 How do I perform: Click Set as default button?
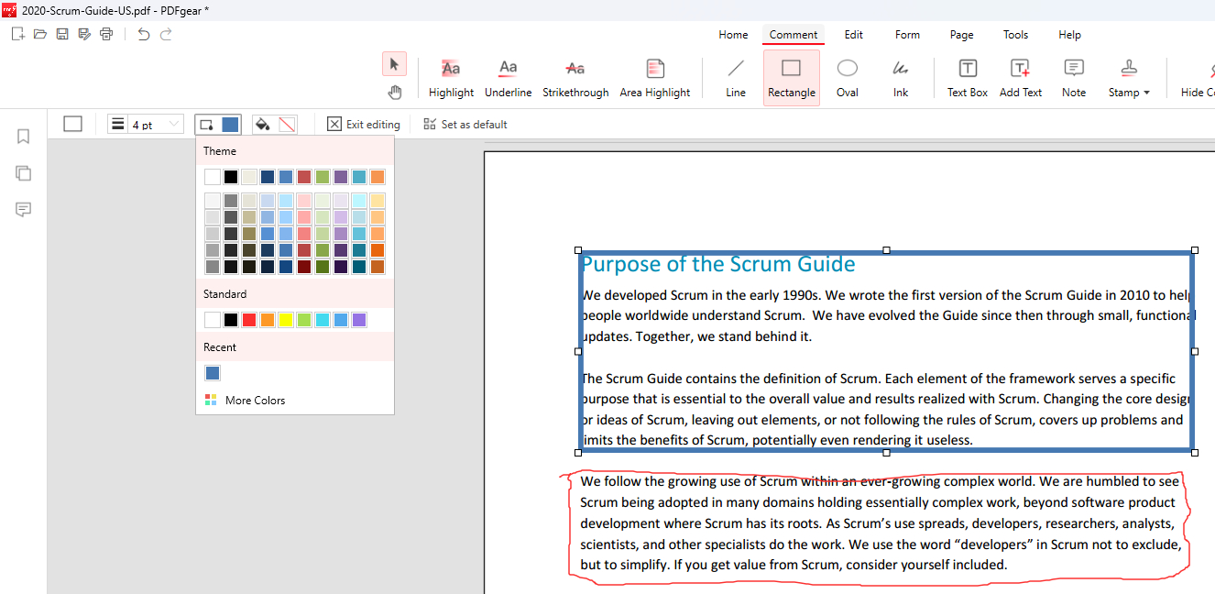coord(465,125)
